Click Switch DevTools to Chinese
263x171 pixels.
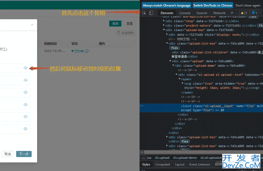(x=213, y=5)
